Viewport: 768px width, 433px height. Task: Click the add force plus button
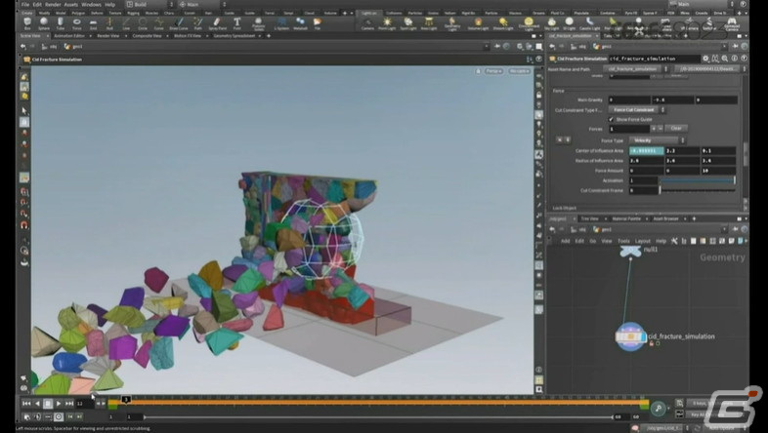tap(653, 129)
